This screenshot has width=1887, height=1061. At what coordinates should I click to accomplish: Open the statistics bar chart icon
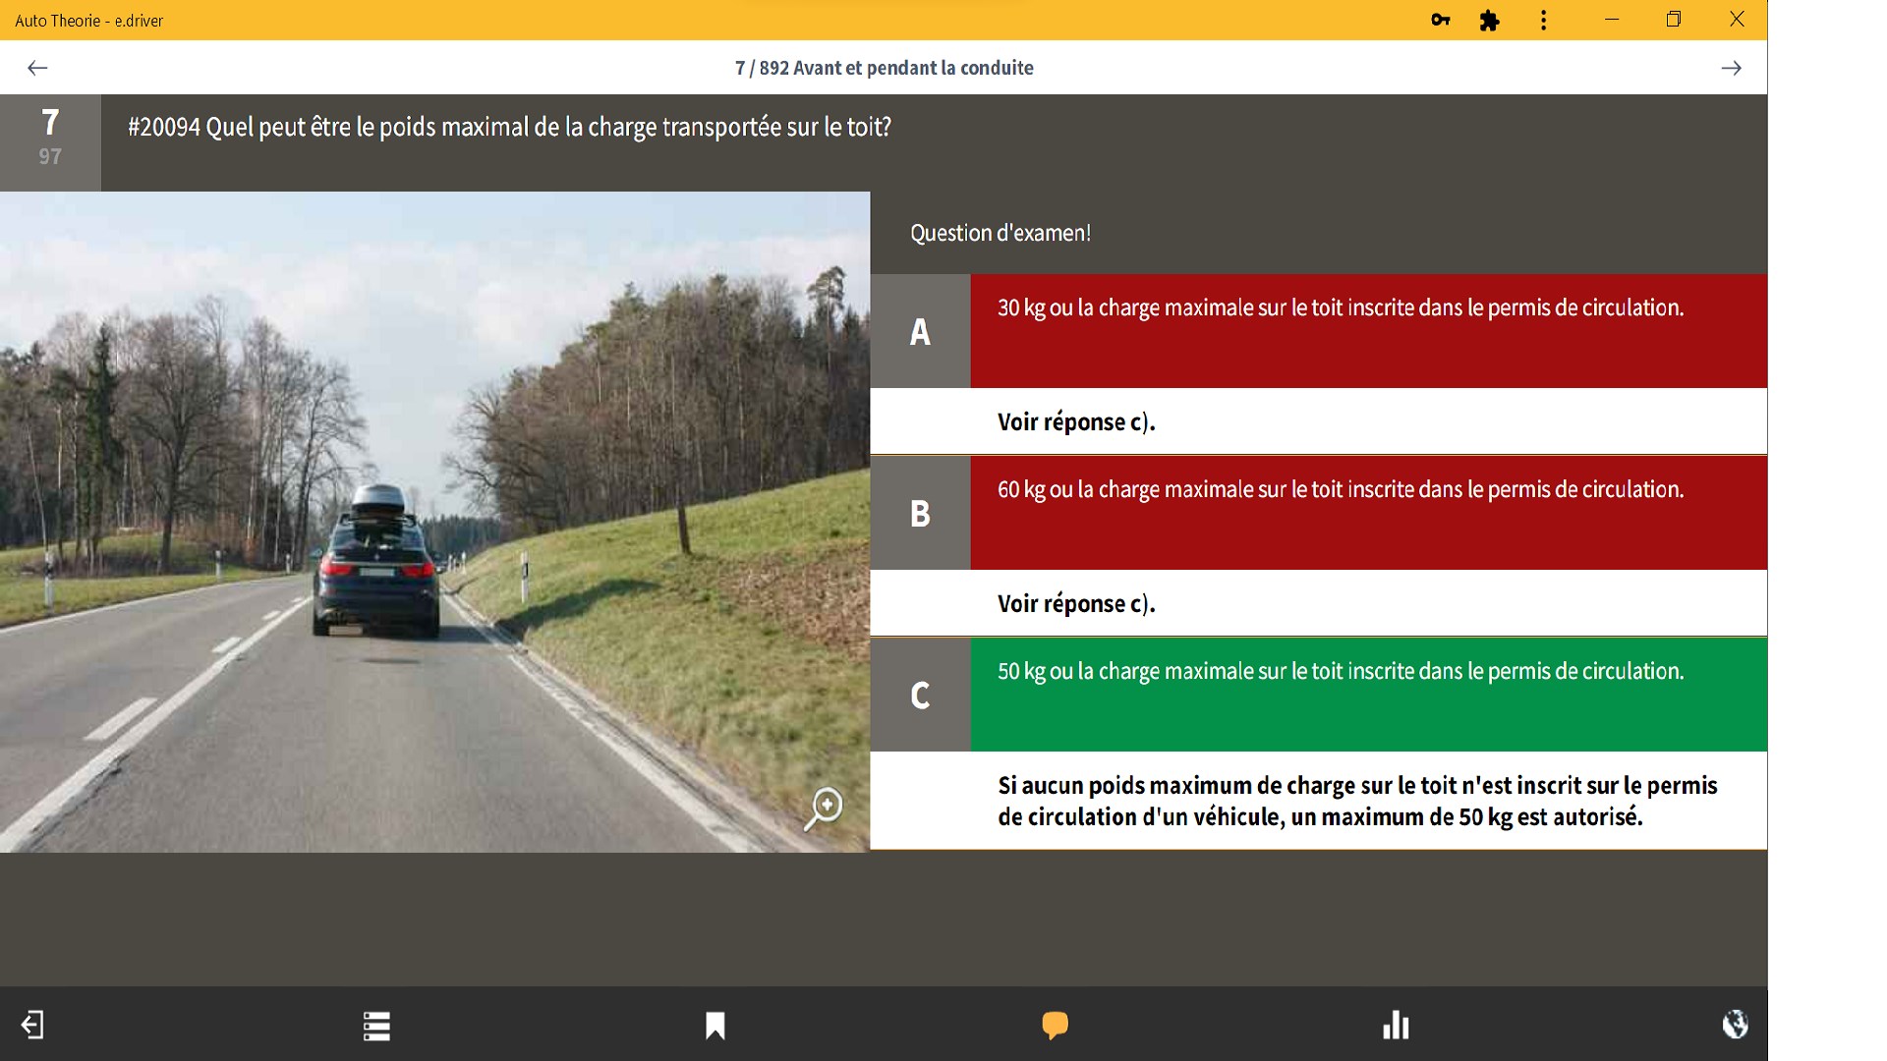(x=1396, y=1026)
